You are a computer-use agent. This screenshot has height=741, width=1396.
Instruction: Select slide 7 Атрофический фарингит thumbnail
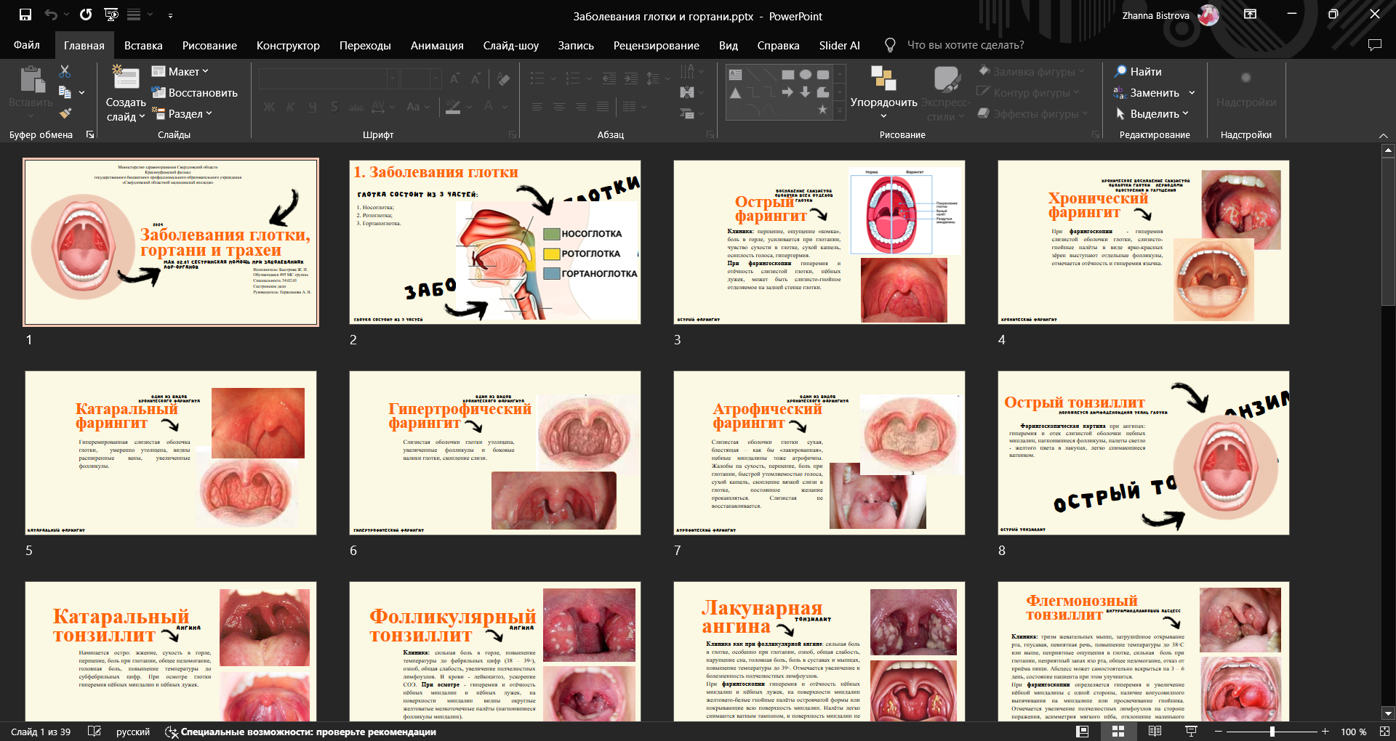click(x=819, y=453)
